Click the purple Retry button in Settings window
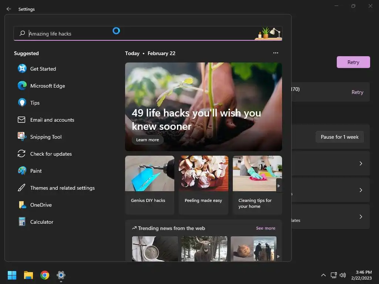The width and height of the screenshot is (379, 284). tap(353, 62)
